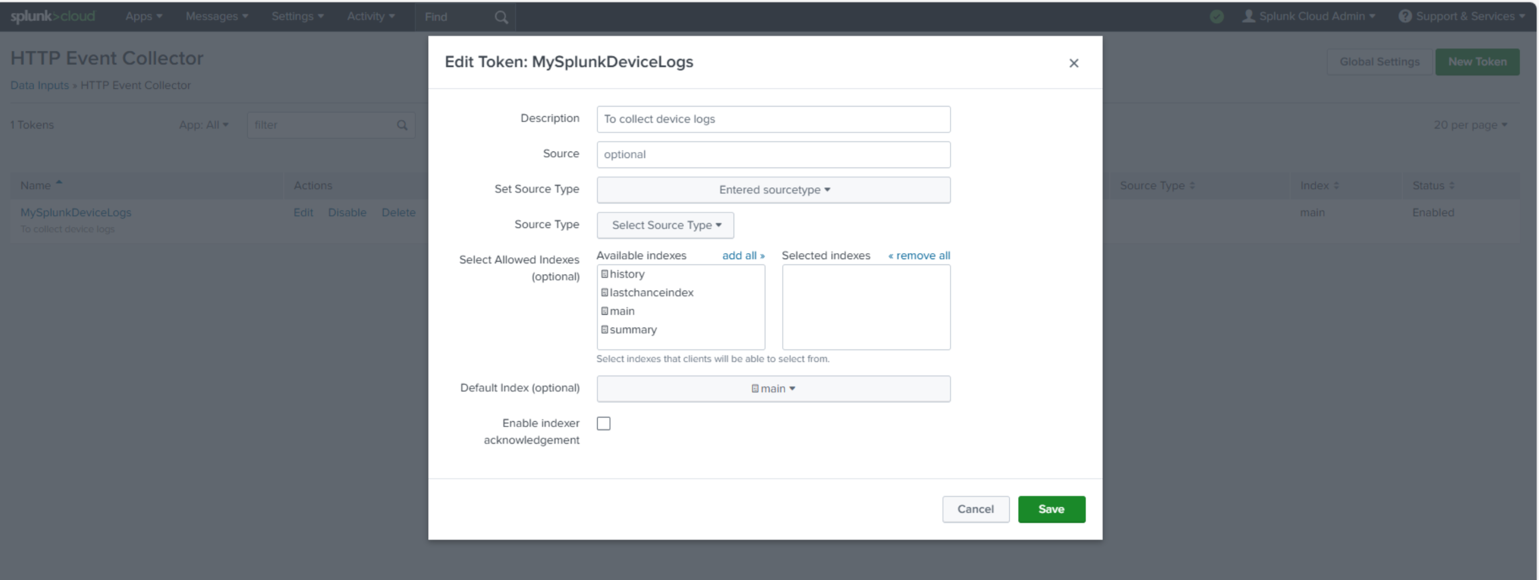Click the Support & Services question mark icon
The height and width of the screenshot is (580, 1539).
[x=1405, y=16]
